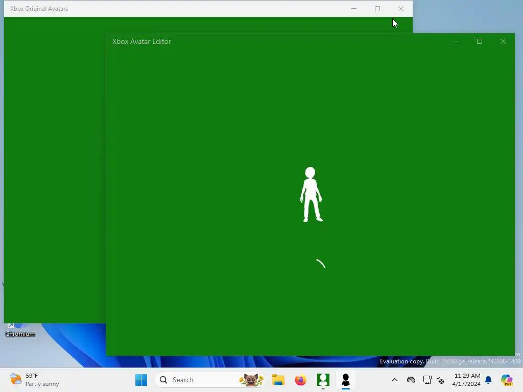Viewport: 523px width, 392px height.
Task: Open File Explorer from the taskbar
Action: coord(278,380)
